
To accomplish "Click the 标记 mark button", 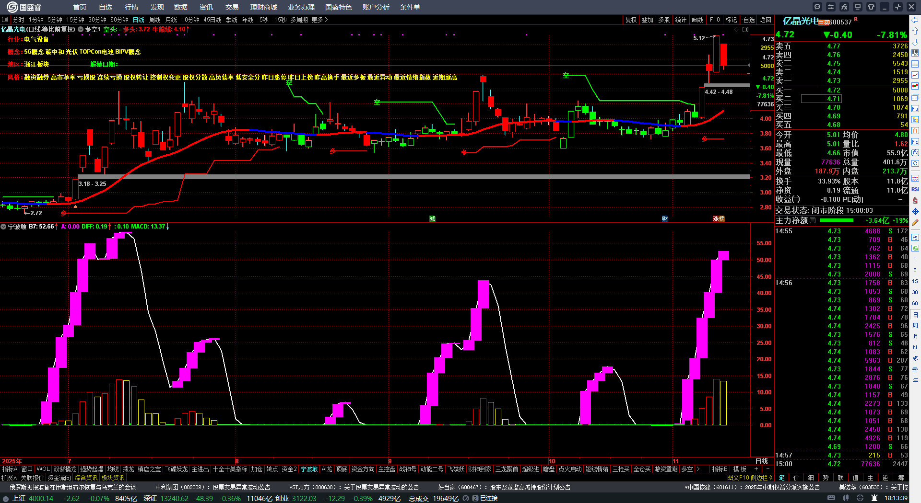I will [731, 20].
